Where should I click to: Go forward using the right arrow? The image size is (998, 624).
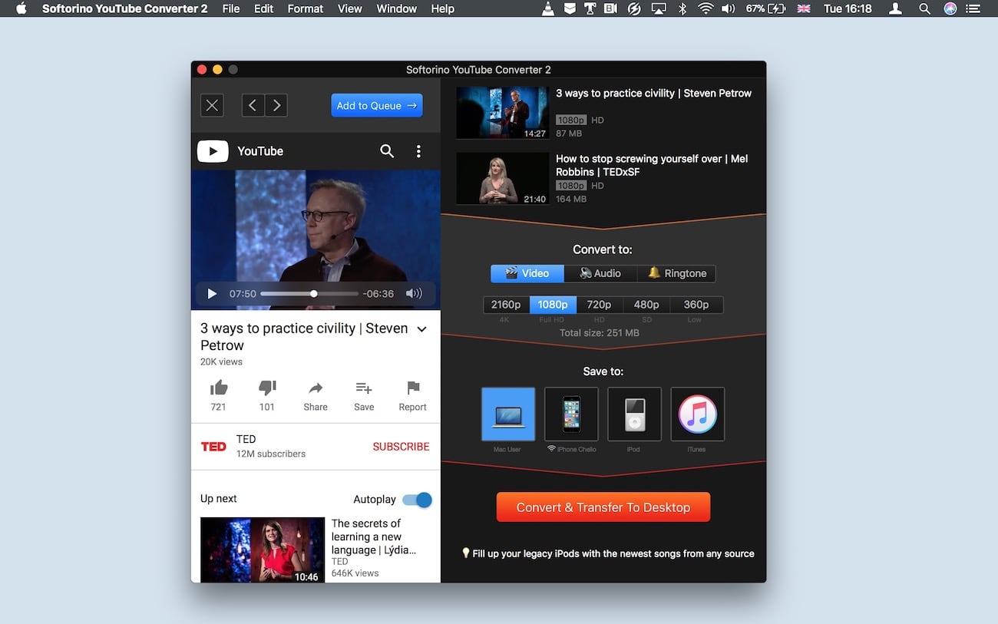276,105
